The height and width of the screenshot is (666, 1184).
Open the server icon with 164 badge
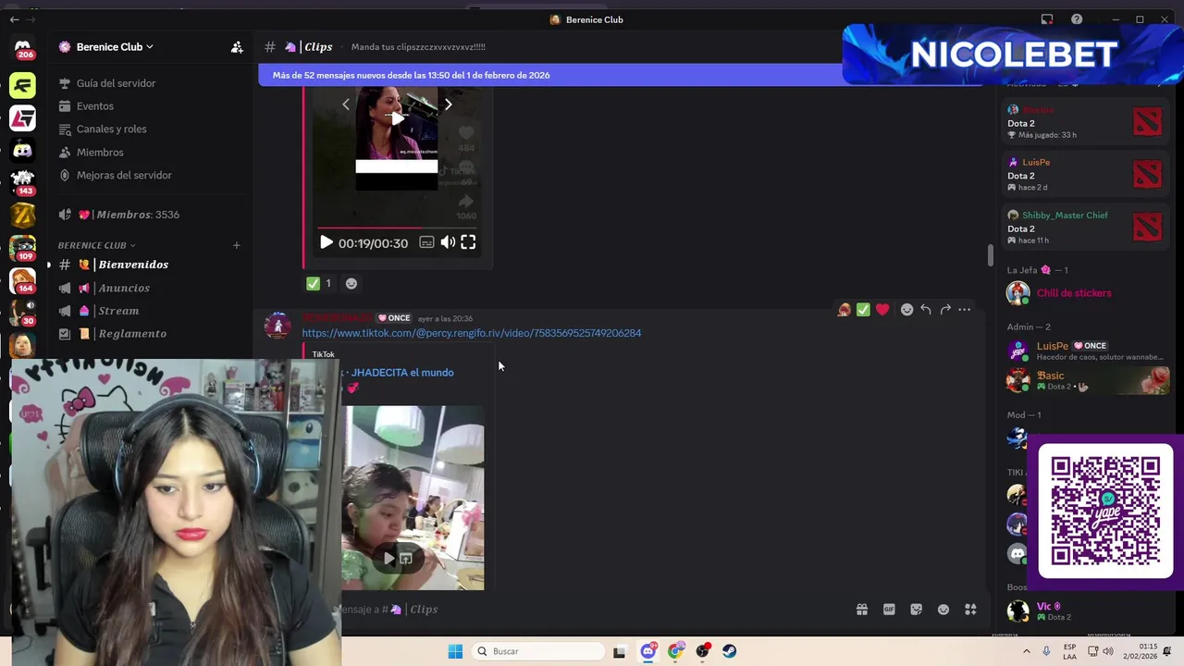pos(22,280)
